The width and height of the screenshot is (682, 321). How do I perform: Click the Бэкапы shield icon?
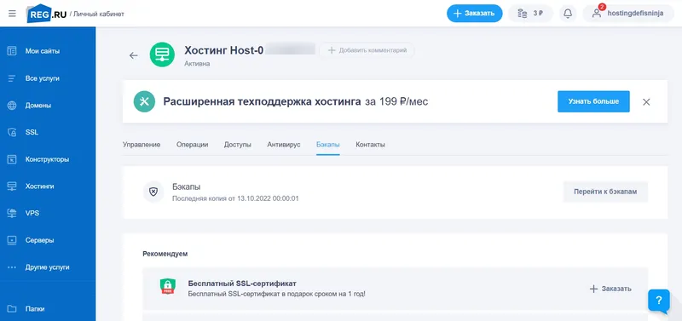153,192
